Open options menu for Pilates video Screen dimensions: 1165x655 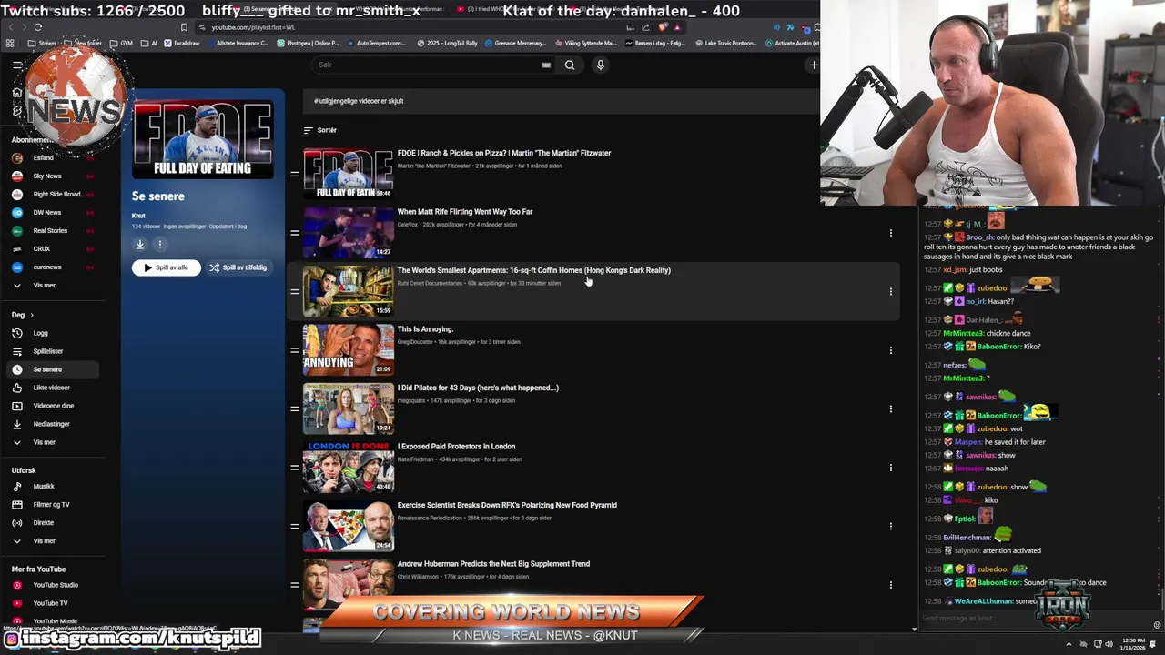point(891,408)
